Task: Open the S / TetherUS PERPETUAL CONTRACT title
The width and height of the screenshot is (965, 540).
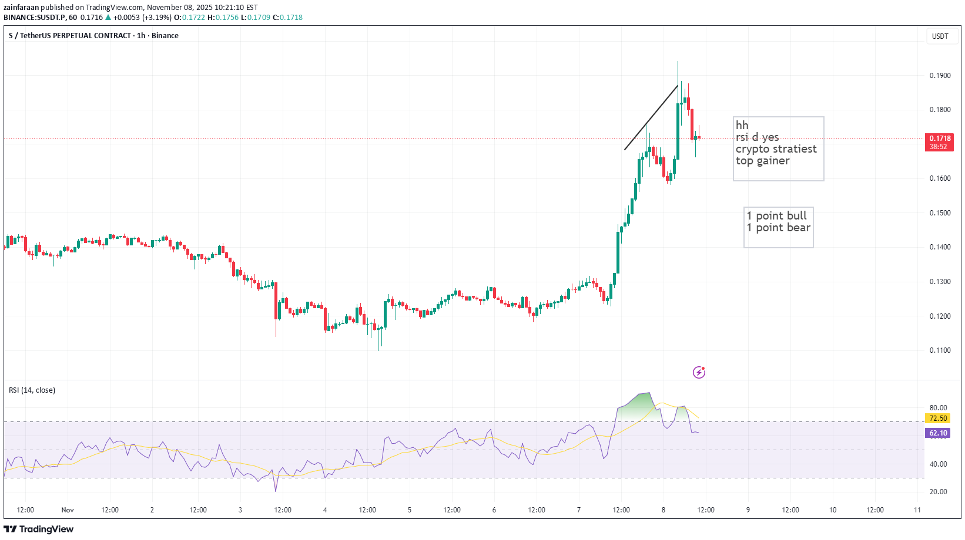Action: point(93,36)
